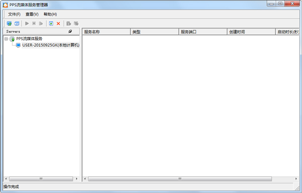The image size is (302, 193).
Task: Close the PPS流媒体服务管理器 window
Action: pos(292,4)
